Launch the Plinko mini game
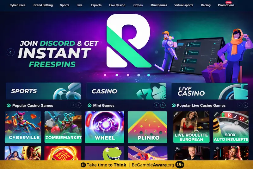Viewport: 253px width, 169px height. (x=147, y=127)
